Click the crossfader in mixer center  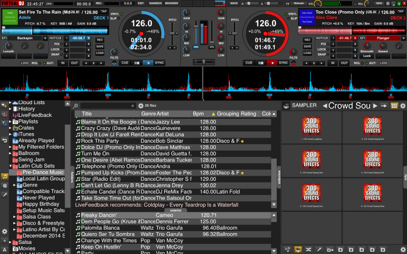point(204,61)
